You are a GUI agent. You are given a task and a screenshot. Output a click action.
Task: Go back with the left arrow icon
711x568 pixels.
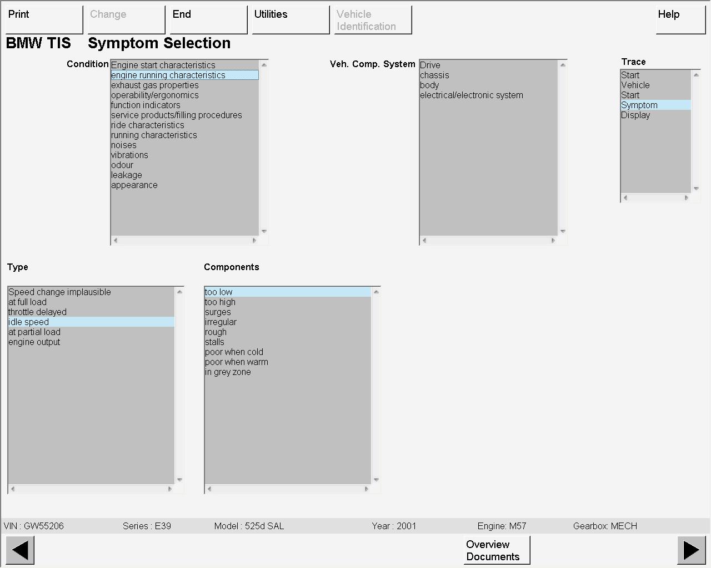pos(20,550)
